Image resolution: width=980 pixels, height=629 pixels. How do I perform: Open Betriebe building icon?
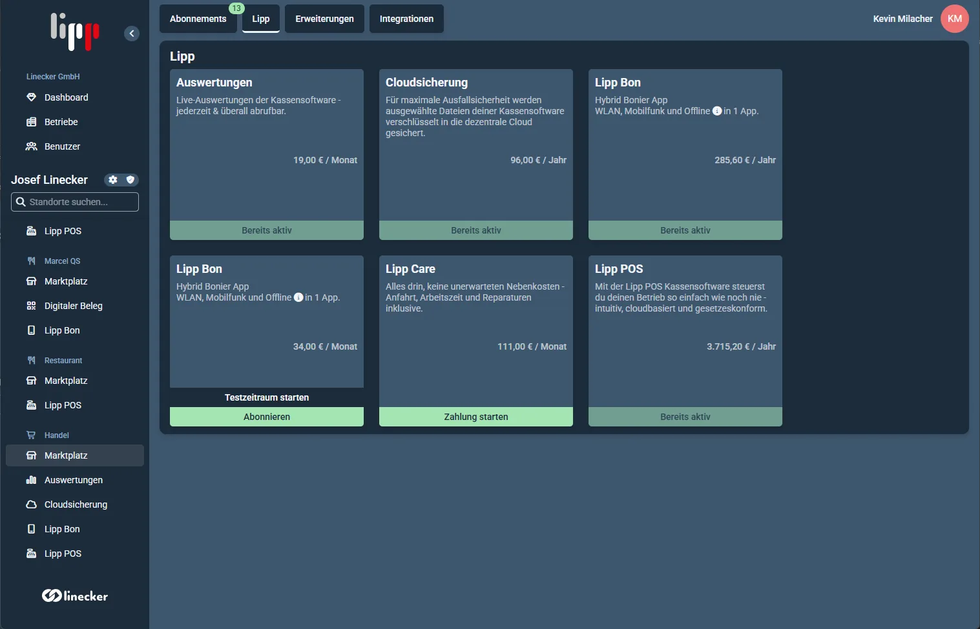click(x=31, y=122)
